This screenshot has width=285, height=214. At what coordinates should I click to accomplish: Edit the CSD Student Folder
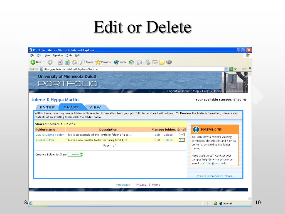pyautogui.click(x=158, y=135)
